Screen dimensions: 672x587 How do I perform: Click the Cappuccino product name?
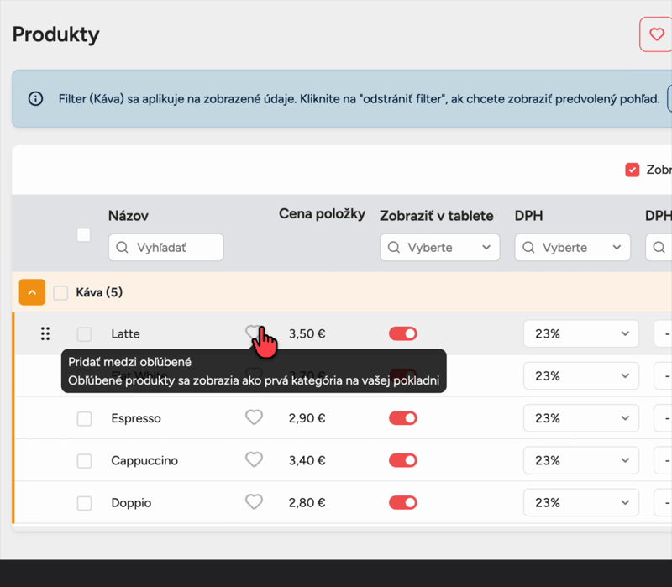pyautogui.click(x=144, y=460)
